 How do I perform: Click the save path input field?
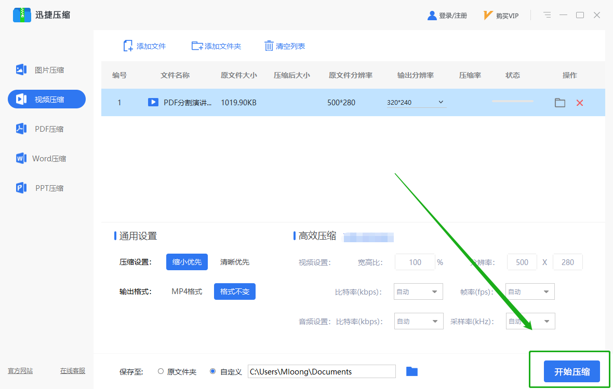click(x=322, y=371)
